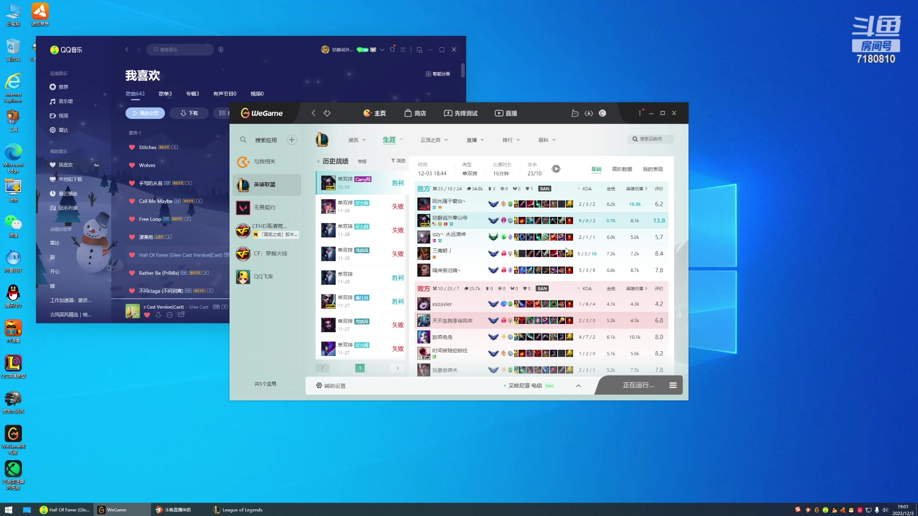Screen dimensions: 918x516
Task: Click the WeGame back navigation arrow
Action: coord(314,113)
